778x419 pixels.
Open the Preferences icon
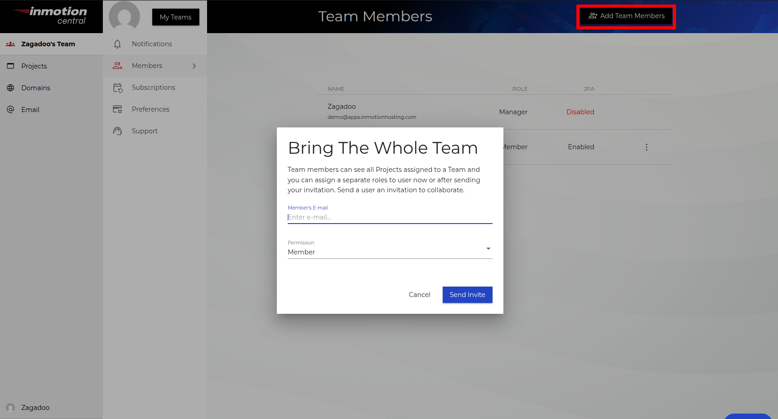tap(117, 109)
